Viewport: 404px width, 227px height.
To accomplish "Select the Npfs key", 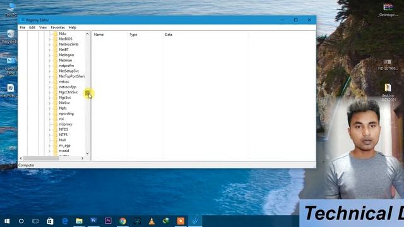I will pyautogui.click(x=62, y=108).
